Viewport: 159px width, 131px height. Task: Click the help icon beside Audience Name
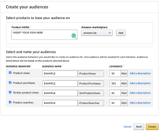click(x=63, y=66)
